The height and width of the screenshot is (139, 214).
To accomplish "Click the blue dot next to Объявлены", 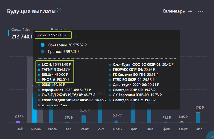I will 42,45.
